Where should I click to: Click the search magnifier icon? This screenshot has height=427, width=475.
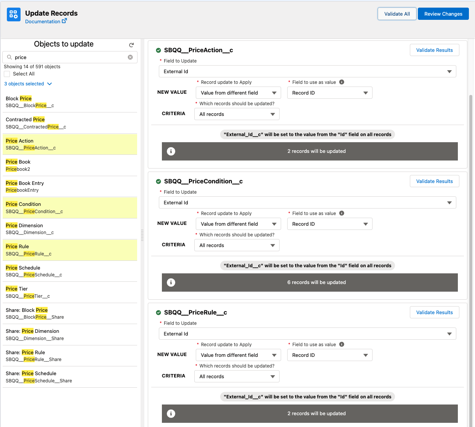[10, 57]
